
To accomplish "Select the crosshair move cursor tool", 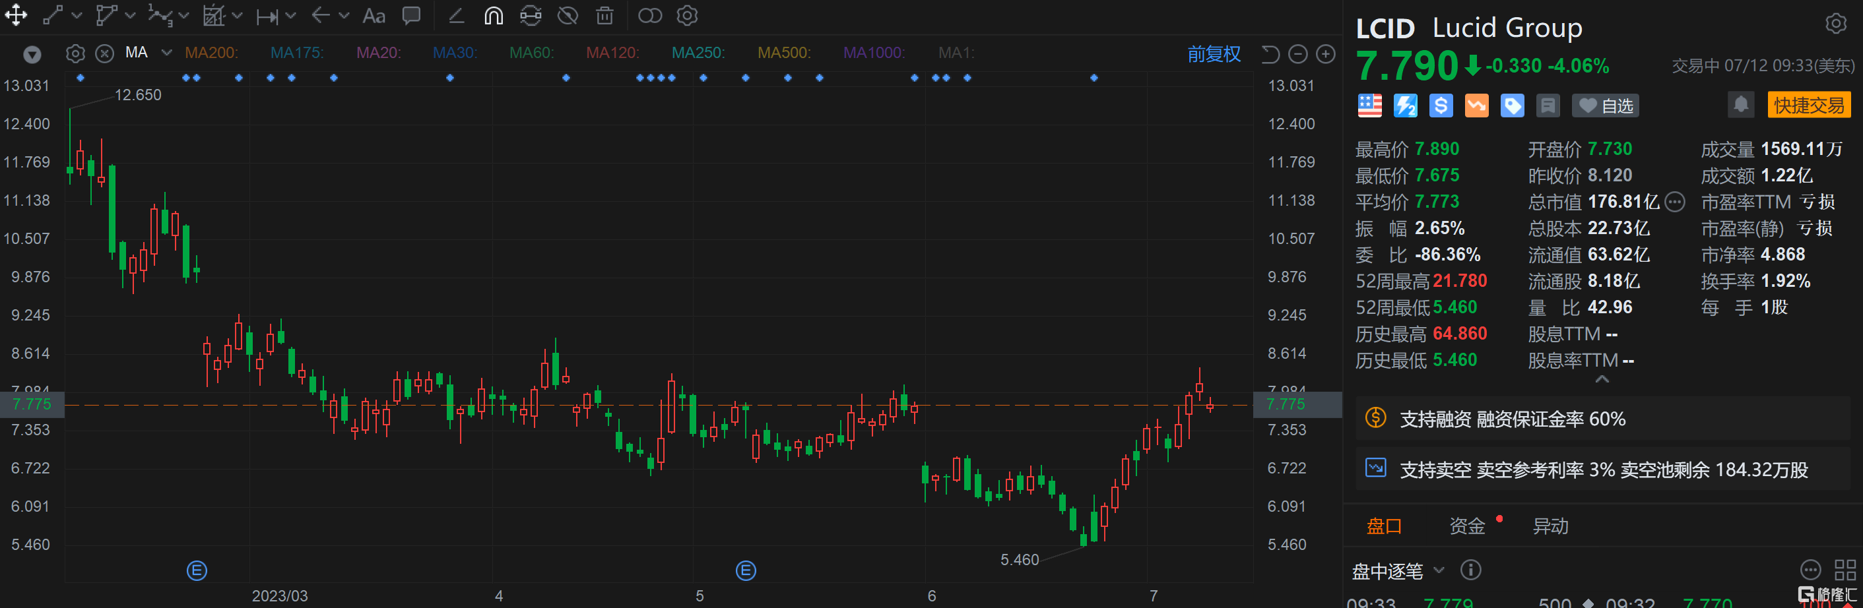I will [15, 15].
